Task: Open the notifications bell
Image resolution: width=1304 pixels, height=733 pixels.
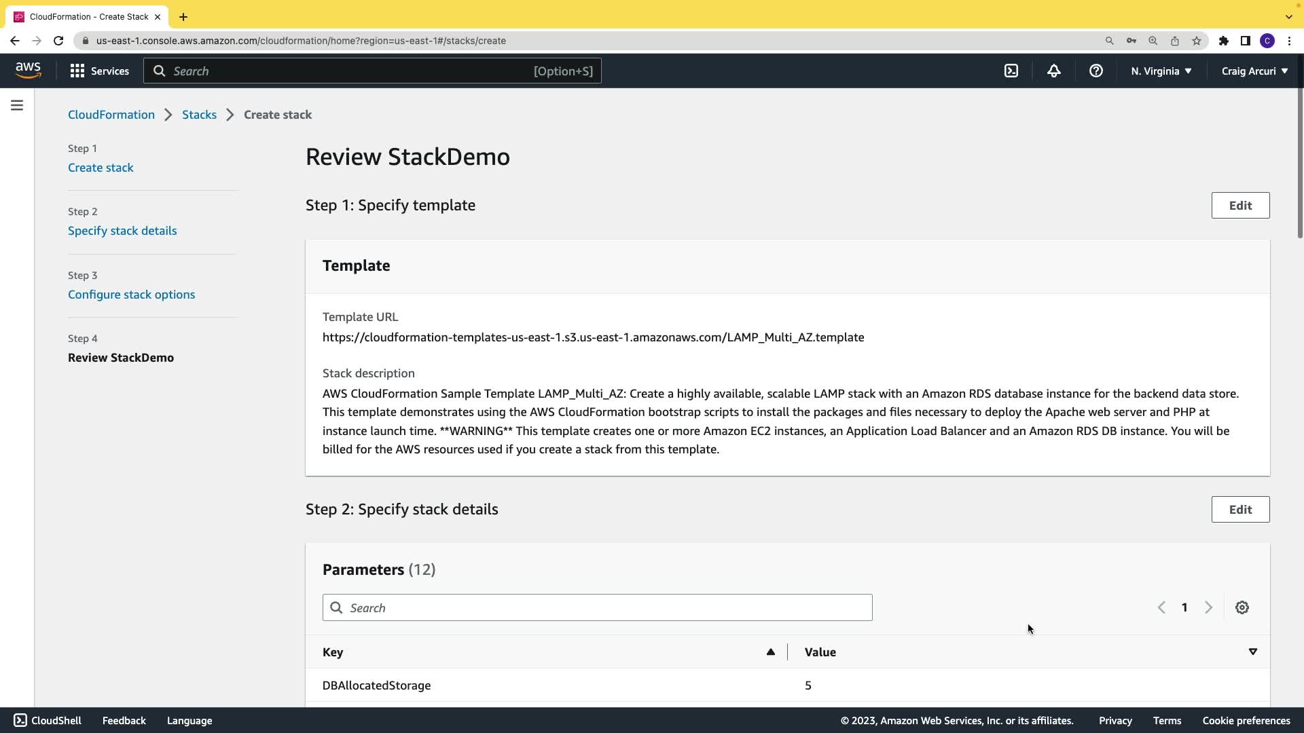Action: pyautogui.click(x=1053, y=71)
